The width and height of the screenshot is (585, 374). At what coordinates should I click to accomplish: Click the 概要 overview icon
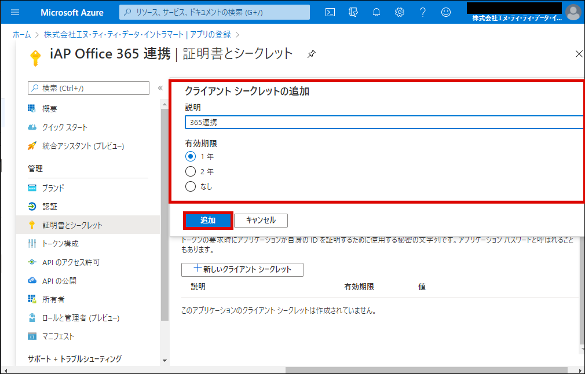[x=32, y=108]
